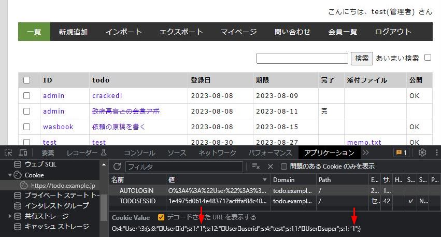Open the wasbook user link
The height and width of the screenshot is (237, 441).
[58, 127]
